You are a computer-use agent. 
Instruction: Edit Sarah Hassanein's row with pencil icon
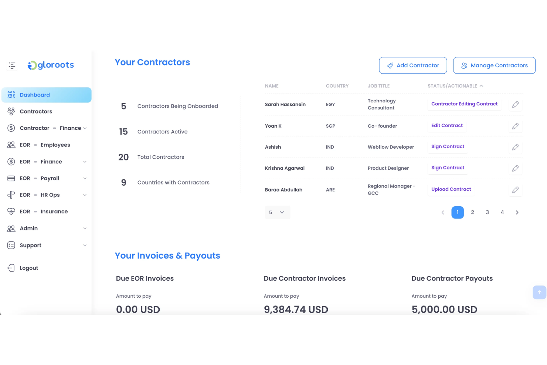point(515,105)
